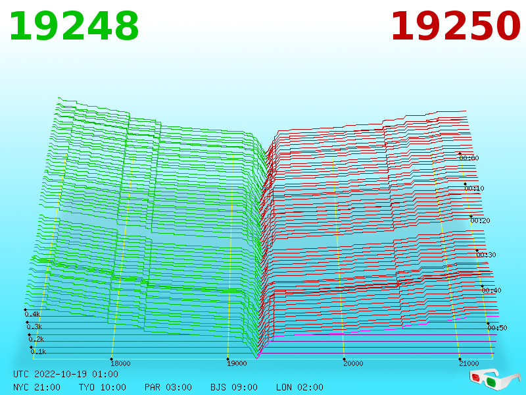The width and height of the screenshot is (526, 395).
Task: Click the red ask price 19250
Action: tap(456, 26)
